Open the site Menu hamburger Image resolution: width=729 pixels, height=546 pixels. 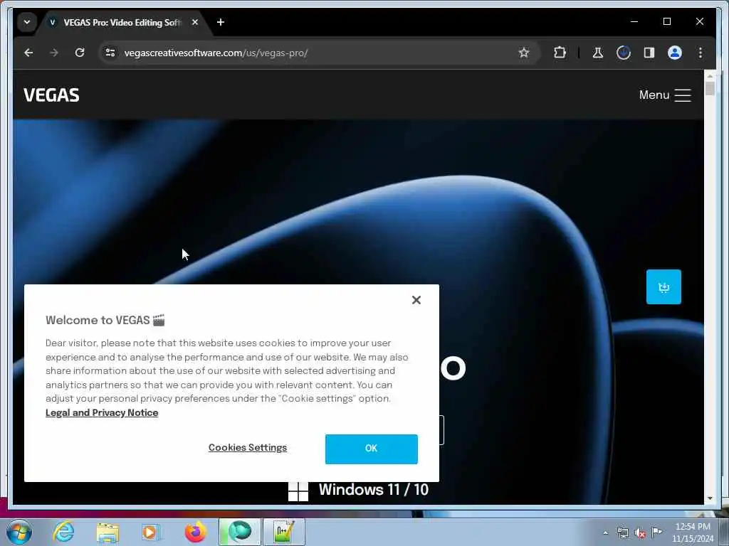[x=665, y=95]
